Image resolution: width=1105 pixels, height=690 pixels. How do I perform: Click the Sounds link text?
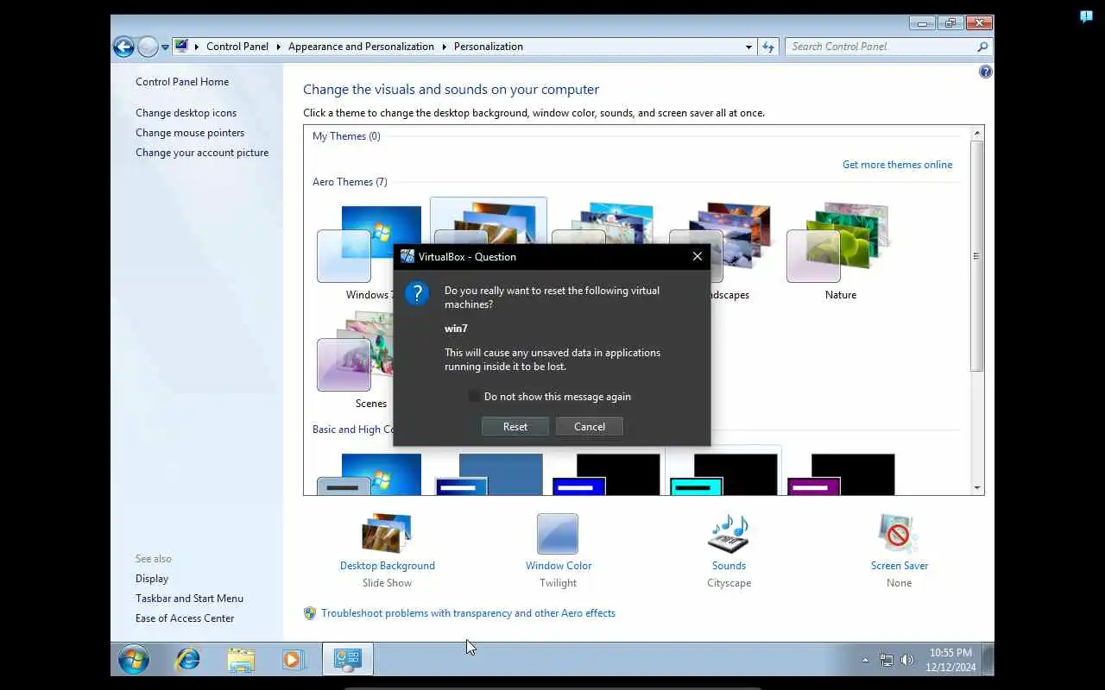pyautogui.click(x=729, y=566)
